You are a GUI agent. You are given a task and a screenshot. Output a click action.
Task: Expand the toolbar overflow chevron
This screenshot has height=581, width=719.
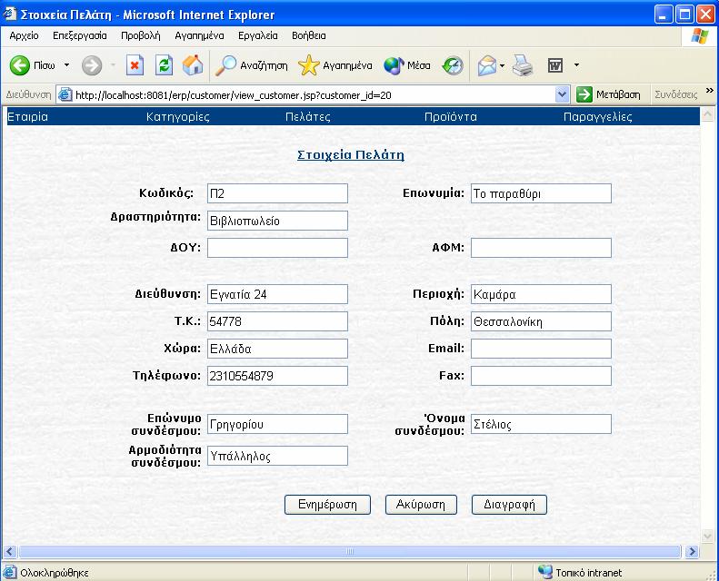pyautogui.click(x=709, y=91)
